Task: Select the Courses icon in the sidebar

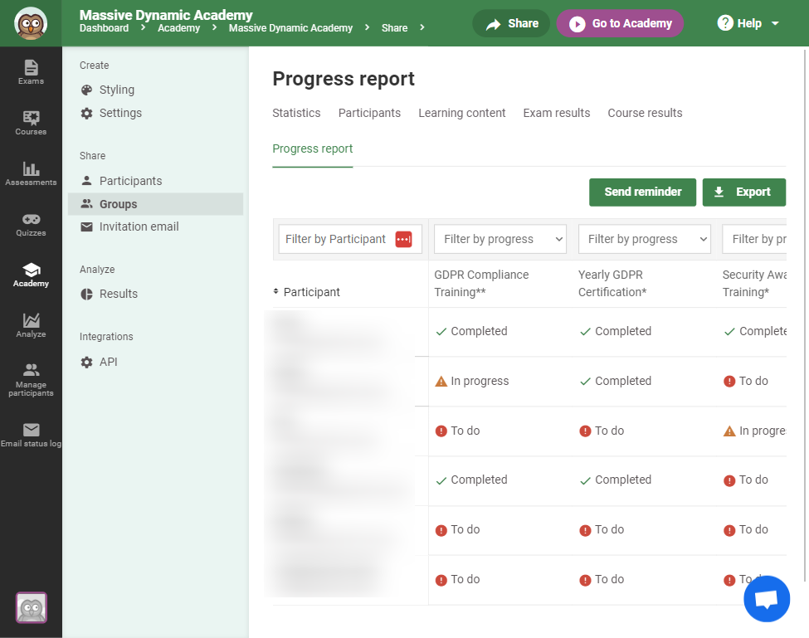Action: click(31, 123)
